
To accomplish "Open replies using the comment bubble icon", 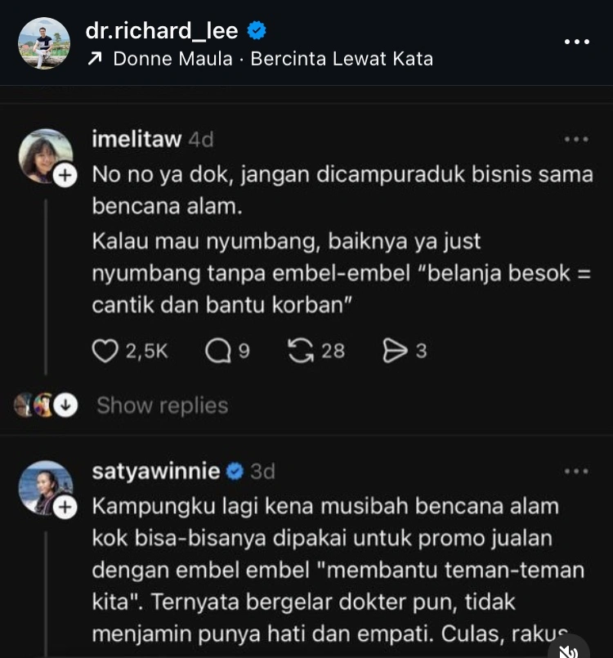I will (x=217, y=350).
